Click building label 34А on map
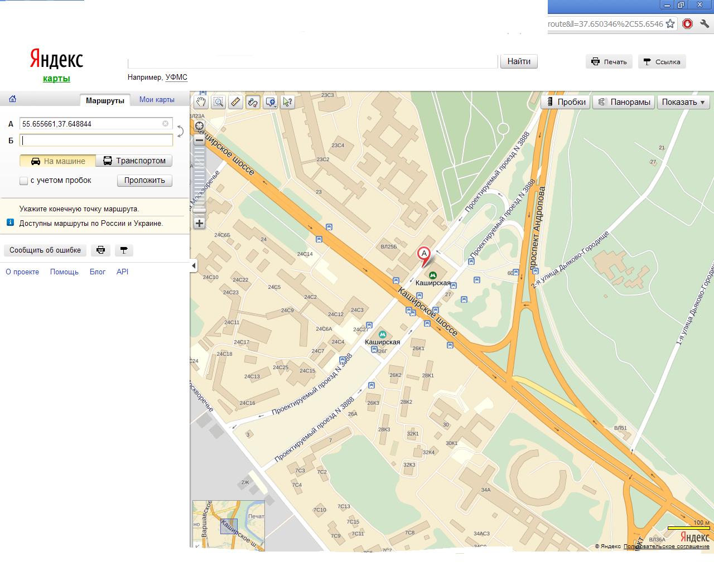Image resolution: width=714 pixels, height=571 pixels. pyautogui.click(x=485, y=490)
